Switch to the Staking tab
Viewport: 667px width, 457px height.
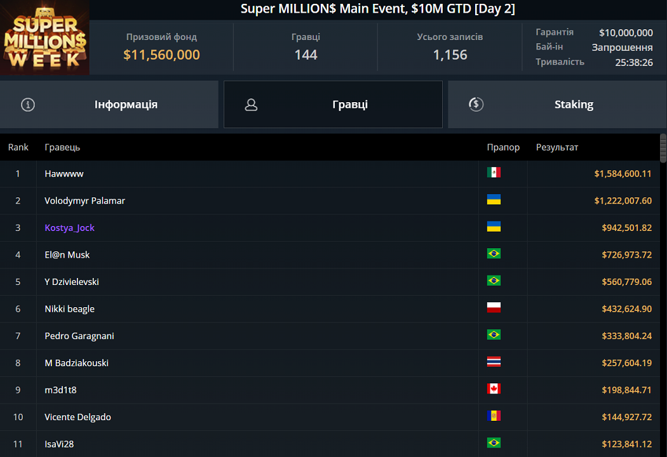tap(574, 104)
